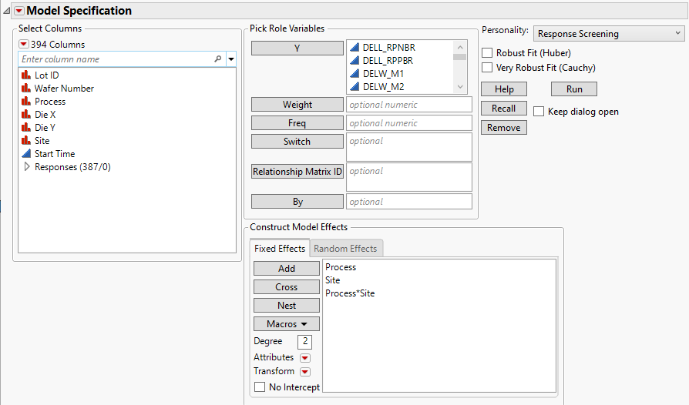Expand the Responses (387/0) column group

[27, 167]
